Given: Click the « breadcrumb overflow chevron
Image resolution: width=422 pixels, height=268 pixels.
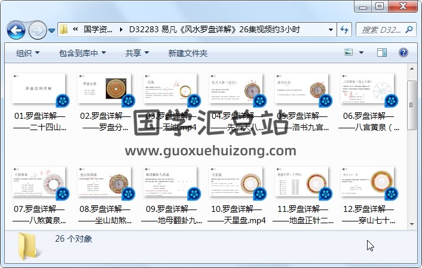Looking at the screenshot, I should pyautogui.click(x=75, y=29).
